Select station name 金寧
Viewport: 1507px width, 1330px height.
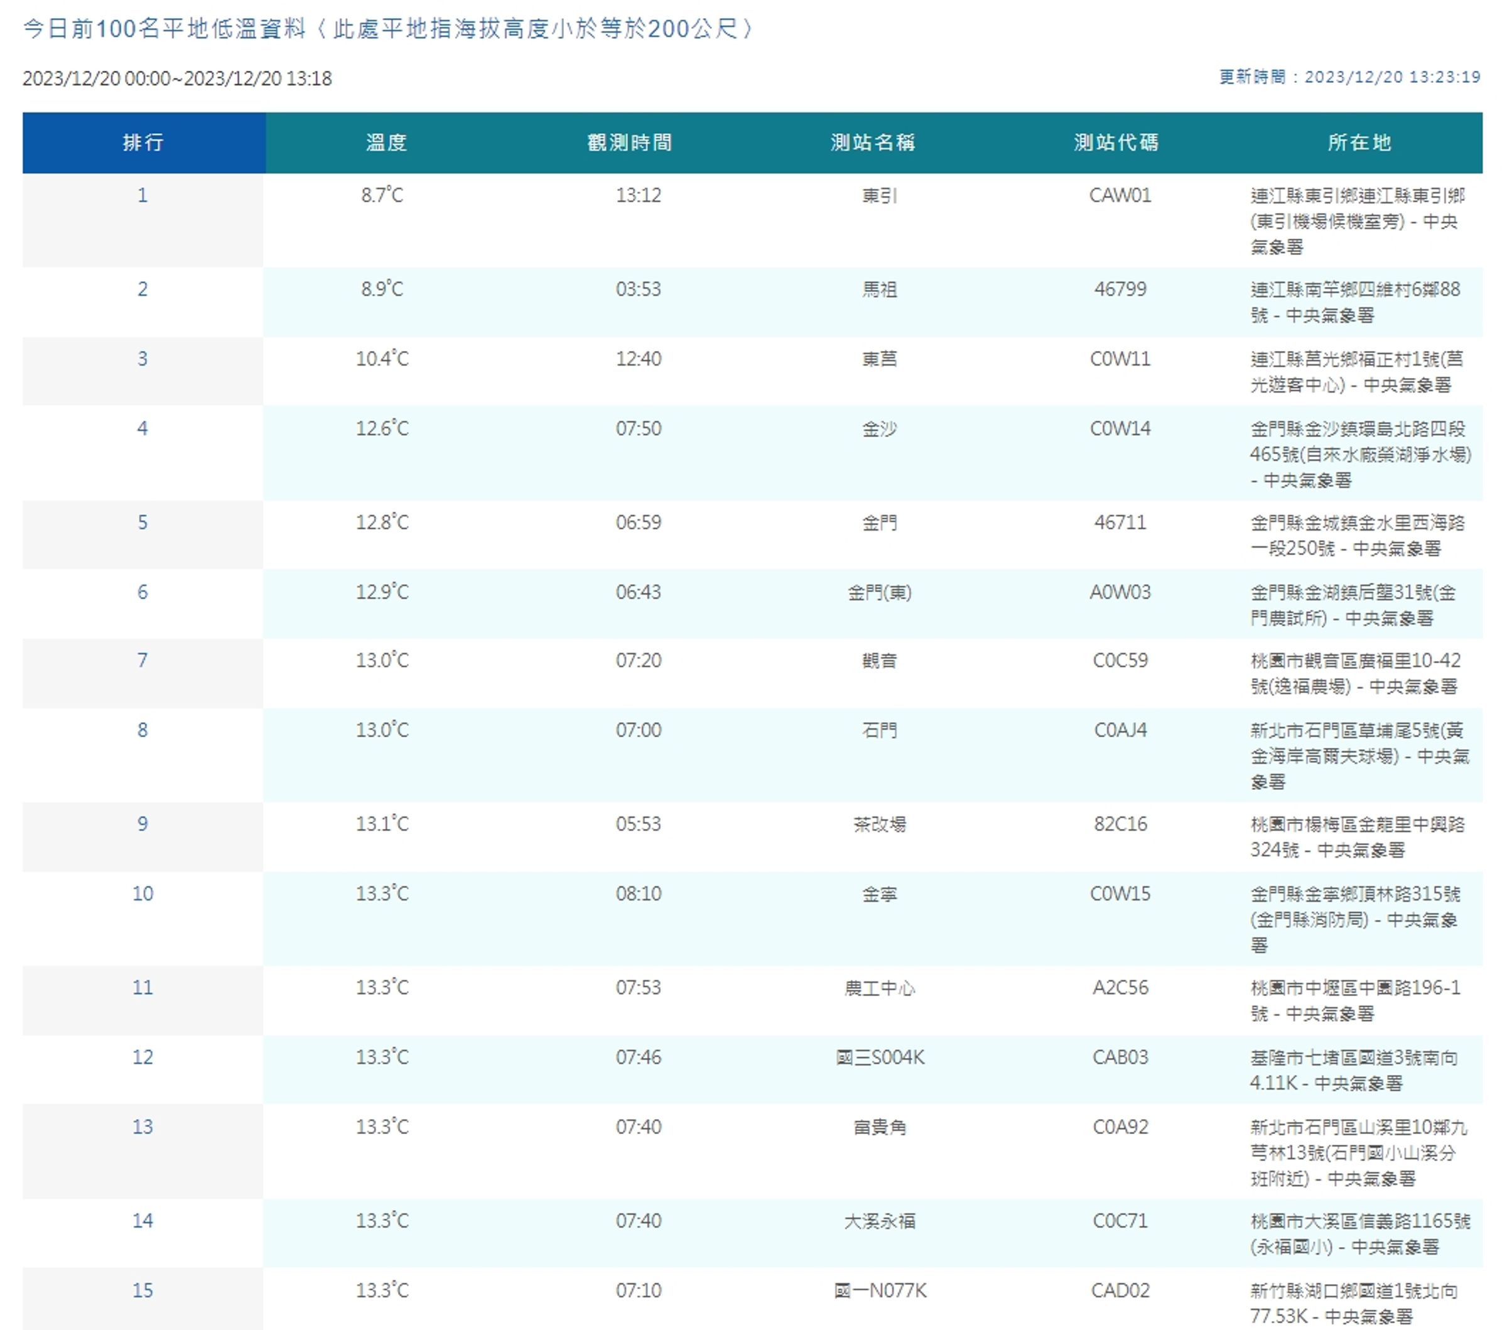[x=880, y=894]
